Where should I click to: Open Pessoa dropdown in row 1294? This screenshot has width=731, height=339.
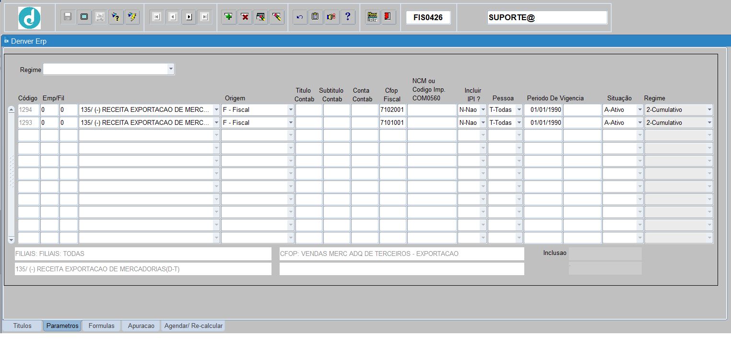tap(519, 109)
